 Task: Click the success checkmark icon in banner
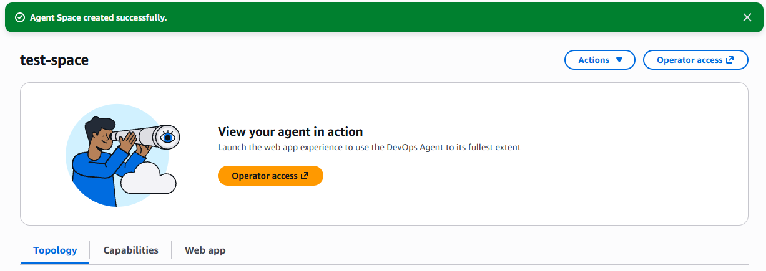(19, 17)
